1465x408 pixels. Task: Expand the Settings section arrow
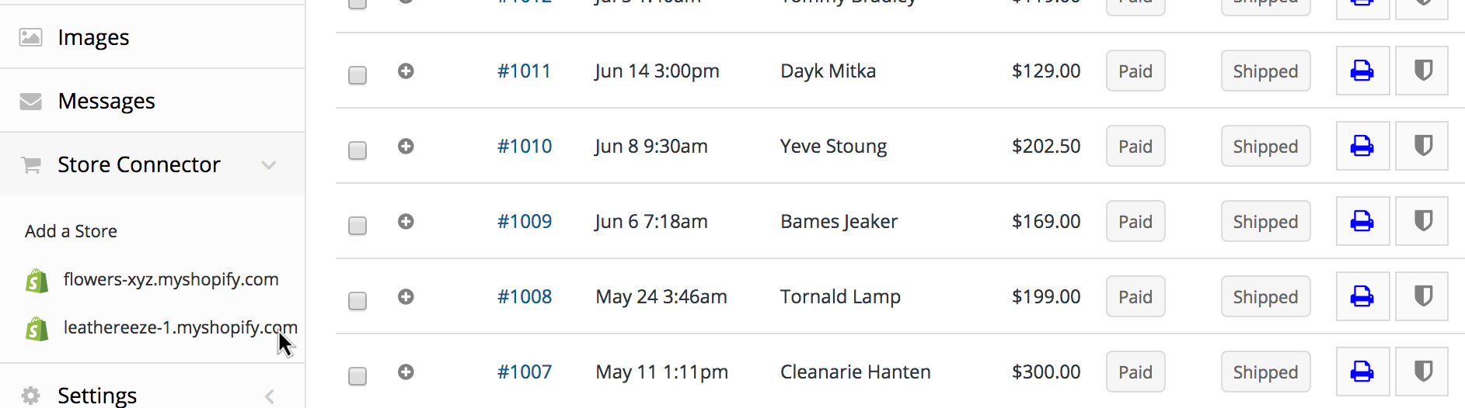coord(270,396)
